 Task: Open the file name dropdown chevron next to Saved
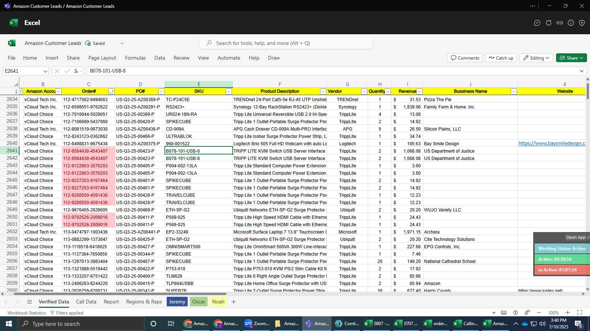pyautogui.click(x=122, y=43)
